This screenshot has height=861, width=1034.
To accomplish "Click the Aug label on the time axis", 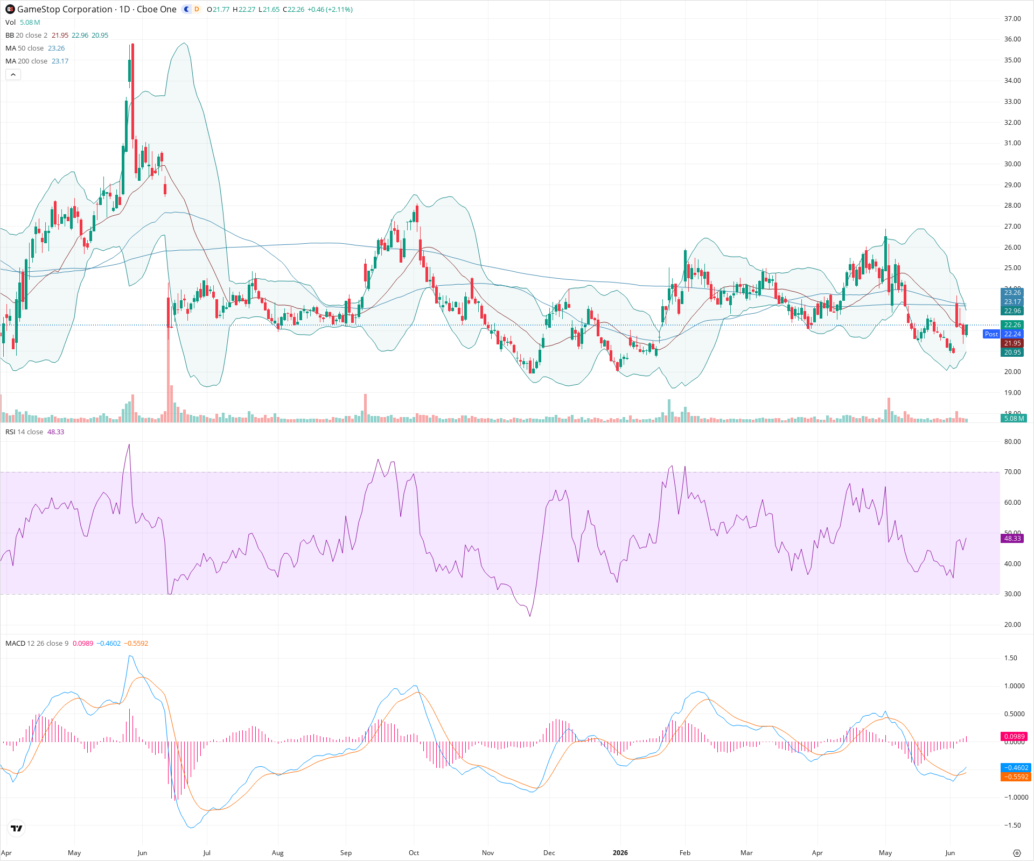I will (278, 853).
